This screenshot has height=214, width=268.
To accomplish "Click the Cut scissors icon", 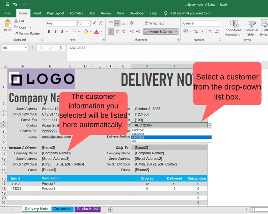I will click(x=16, y=21).
